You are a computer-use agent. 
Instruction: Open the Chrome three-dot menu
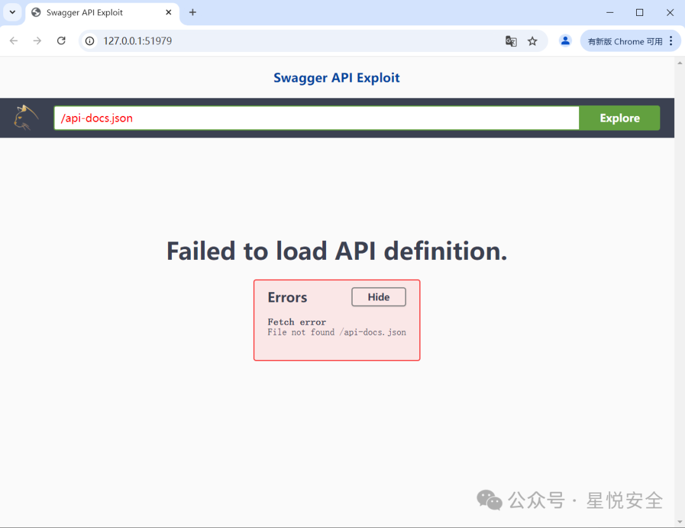click(671, 41)
